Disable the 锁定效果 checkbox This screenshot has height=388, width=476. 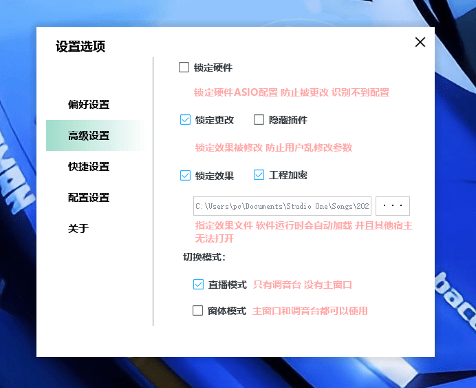(185, 176)
